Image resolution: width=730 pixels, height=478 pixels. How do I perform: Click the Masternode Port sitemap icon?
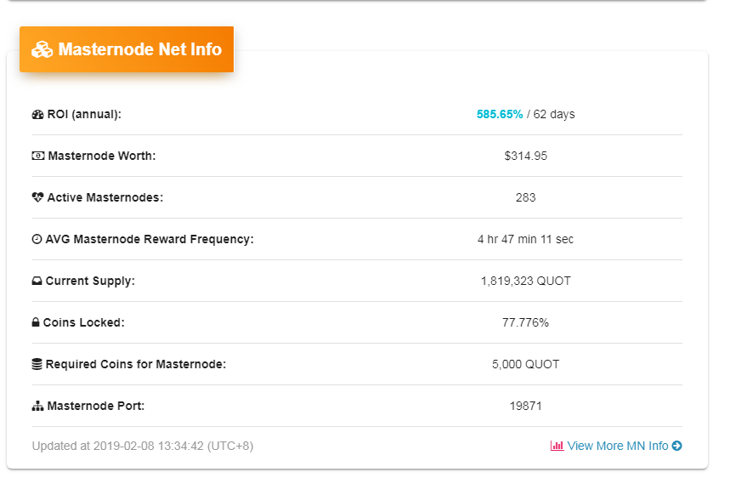click(x=37, y=406)
